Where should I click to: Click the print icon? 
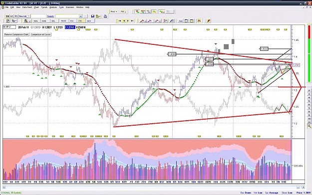tap(105, 16)
